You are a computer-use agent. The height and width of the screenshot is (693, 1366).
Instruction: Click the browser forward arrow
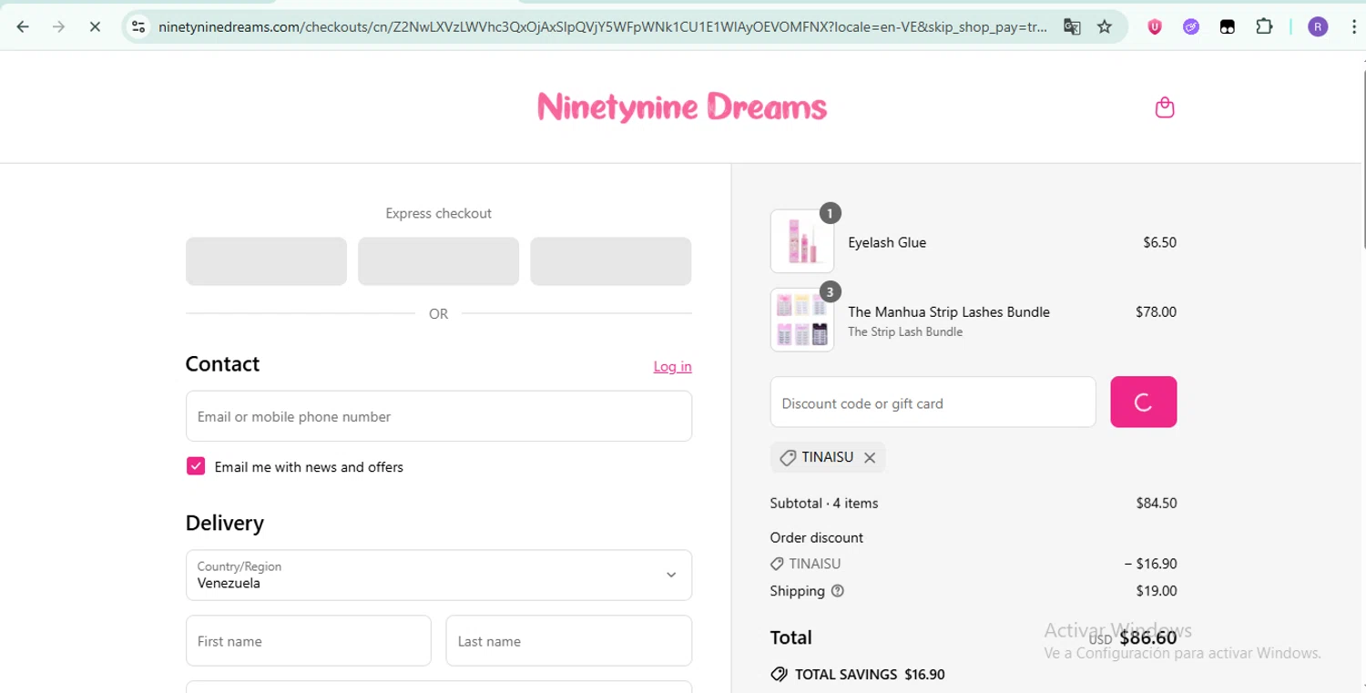(59, 26)
